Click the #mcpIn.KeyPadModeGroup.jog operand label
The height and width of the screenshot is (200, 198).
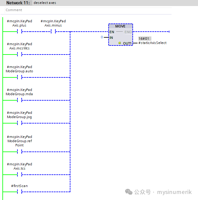[x=19, y=115]
